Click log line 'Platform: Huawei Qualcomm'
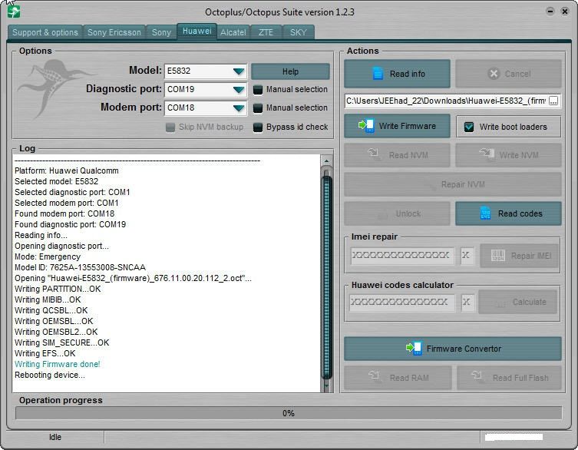Image resolution: width=578 pixels, height=450 pixels. 67,170
